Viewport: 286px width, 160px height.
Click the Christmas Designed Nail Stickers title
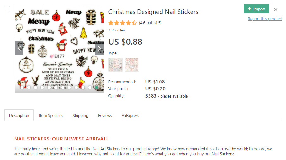[153, 12]
